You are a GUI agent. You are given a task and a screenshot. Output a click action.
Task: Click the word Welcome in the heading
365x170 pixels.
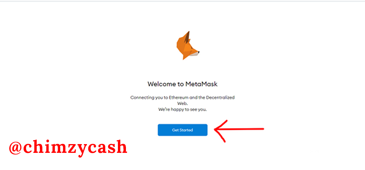coord(162,84)
